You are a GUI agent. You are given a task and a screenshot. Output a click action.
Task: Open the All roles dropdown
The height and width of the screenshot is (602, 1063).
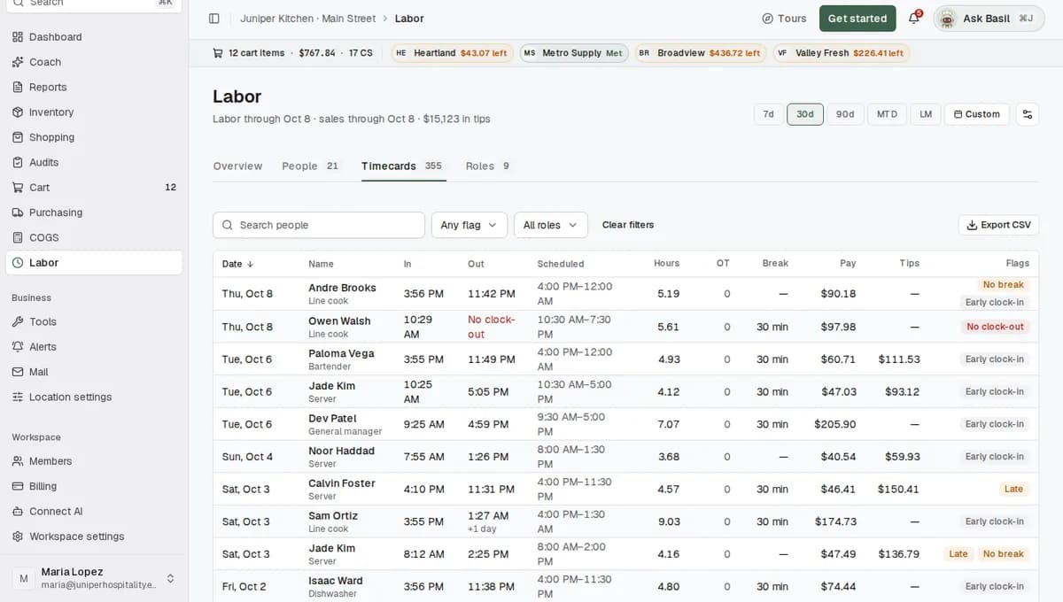[551, 225]
